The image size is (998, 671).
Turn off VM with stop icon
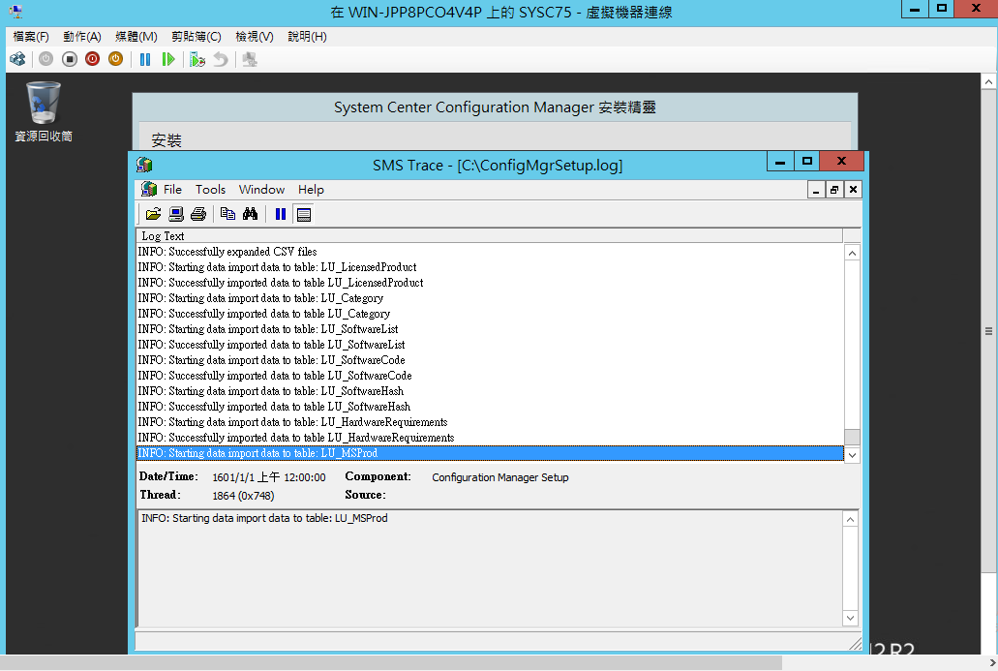pos(70,59)
